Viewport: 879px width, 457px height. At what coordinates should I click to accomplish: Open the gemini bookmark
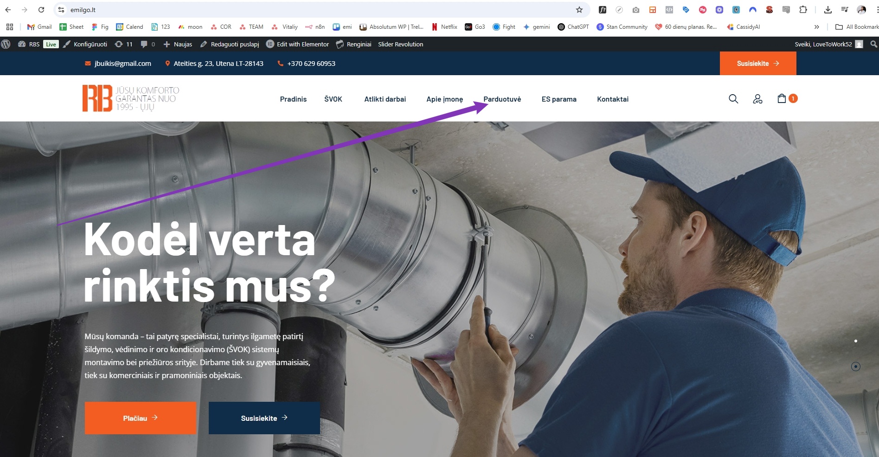tap(536, 27)
